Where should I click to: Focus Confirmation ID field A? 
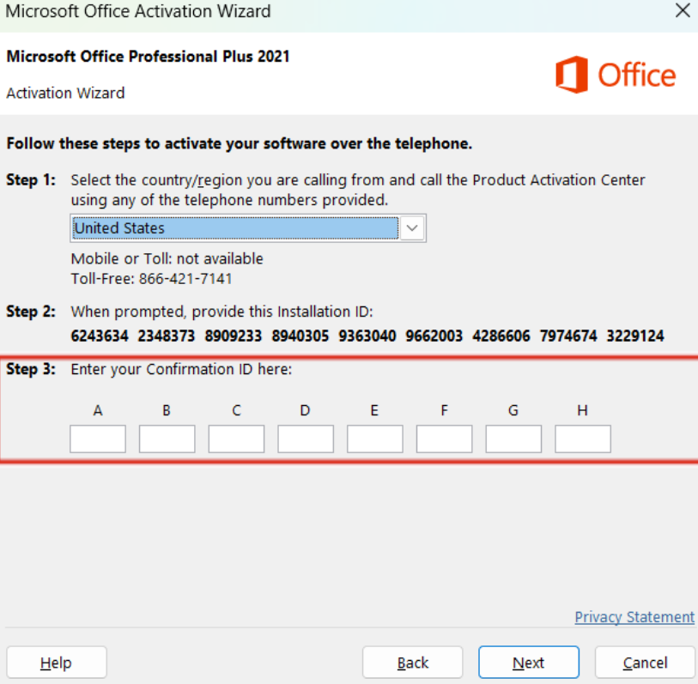[98, 439]
